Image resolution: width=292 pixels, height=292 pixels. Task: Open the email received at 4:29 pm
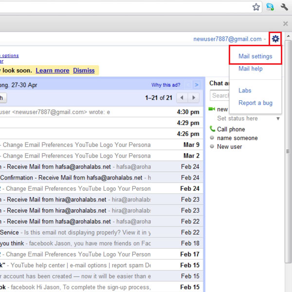pyautogui.click(x=102, y=123)
